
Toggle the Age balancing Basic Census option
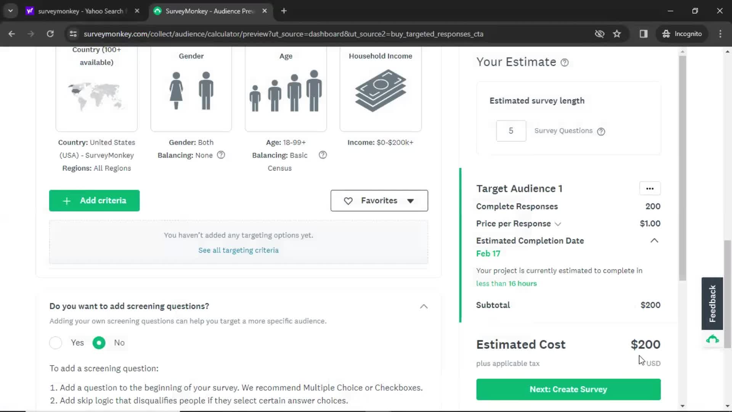pyautogui.click(x=279, y=161)
